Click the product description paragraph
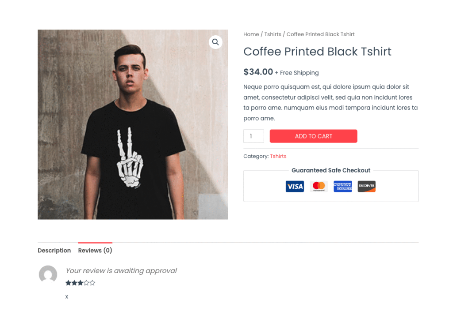453x311 pixels. 330,102
